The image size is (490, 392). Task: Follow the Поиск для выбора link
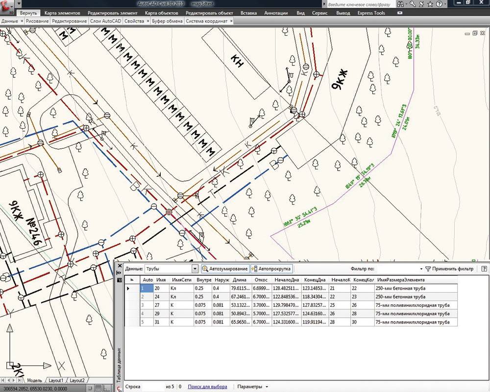point(207,387)
